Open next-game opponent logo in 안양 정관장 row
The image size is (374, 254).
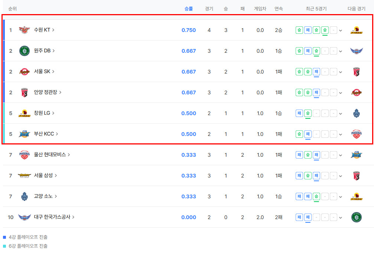[356, 92]
